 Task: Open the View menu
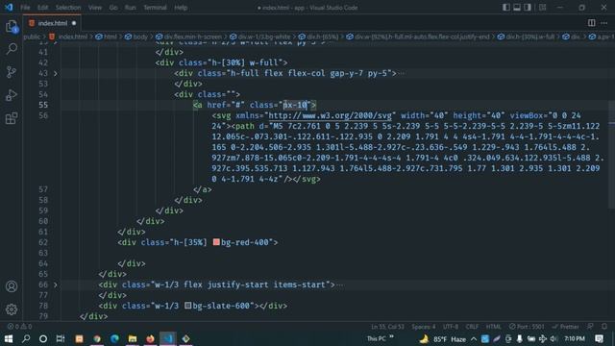tap(95, 8)
